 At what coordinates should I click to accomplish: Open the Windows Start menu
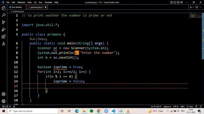point(4,111)
